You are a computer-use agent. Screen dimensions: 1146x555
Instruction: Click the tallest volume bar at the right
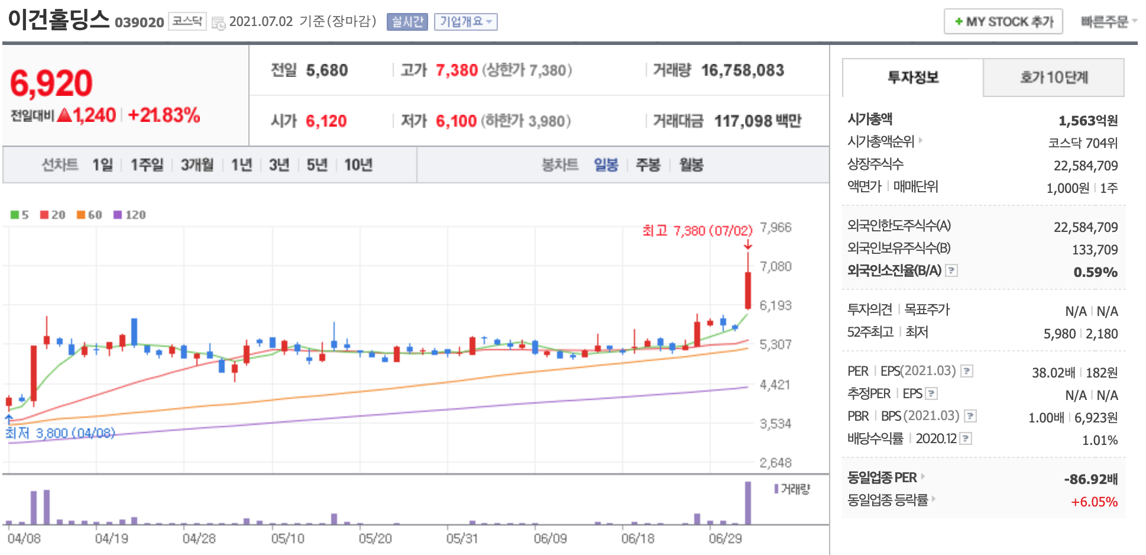(748, 503)
